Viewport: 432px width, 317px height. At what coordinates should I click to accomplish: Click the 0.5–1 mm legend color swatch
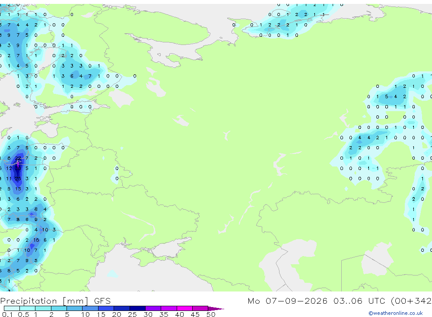pos(27,308)
